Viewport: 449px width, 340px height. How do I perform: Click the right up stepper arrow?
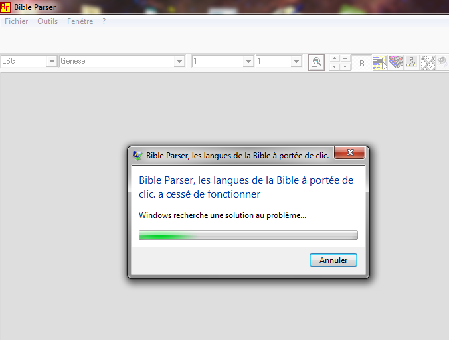pyautogui.click(x=345, y=58)
